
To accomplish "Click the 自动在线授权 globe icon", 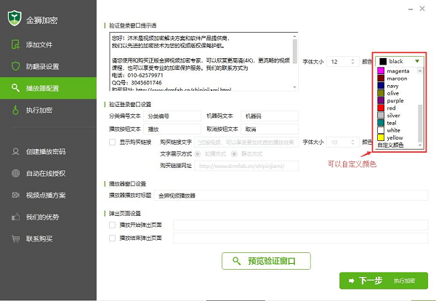I will [x=15, y=173].
